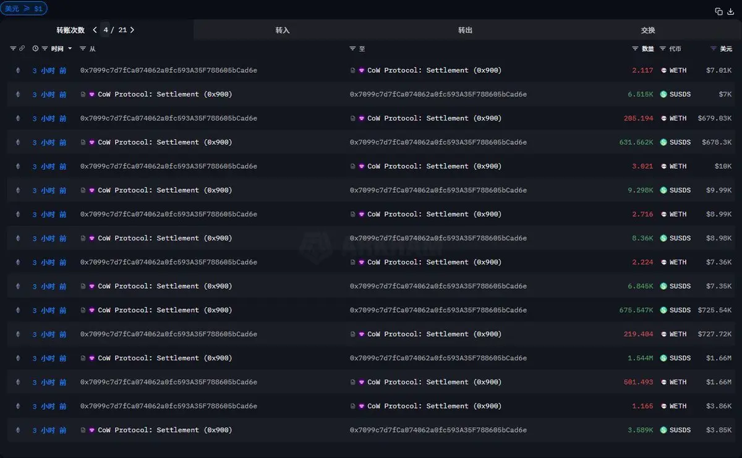742x458 pixels.
Task: Click the 1.165 amount value
Action: pos(642,406)
